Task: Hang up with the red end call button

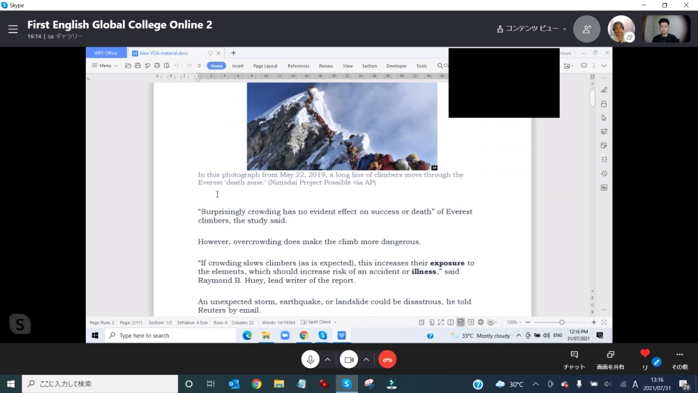Action: [x=387, y=359]
